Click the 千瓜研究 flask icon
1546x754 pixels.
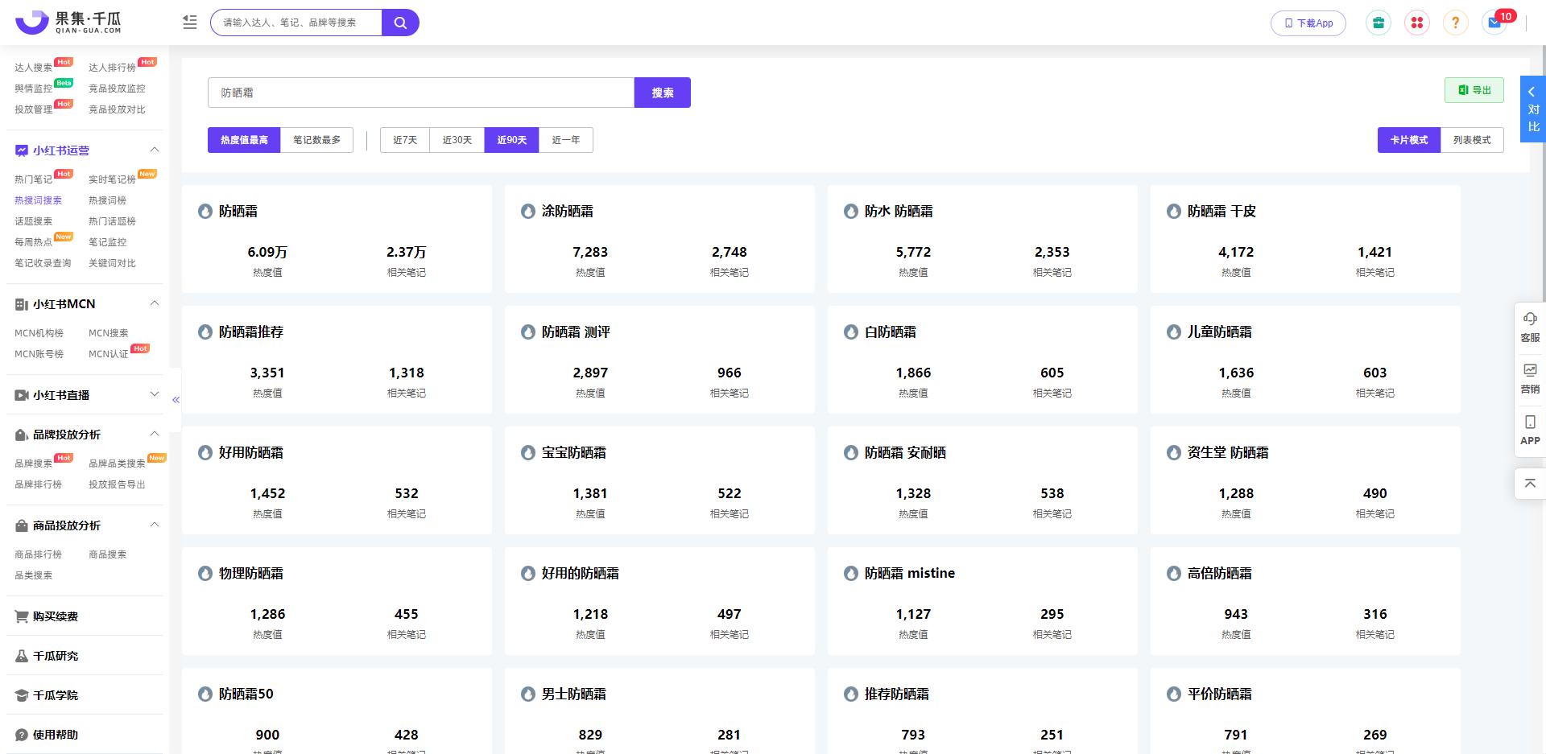coord(22,656)
